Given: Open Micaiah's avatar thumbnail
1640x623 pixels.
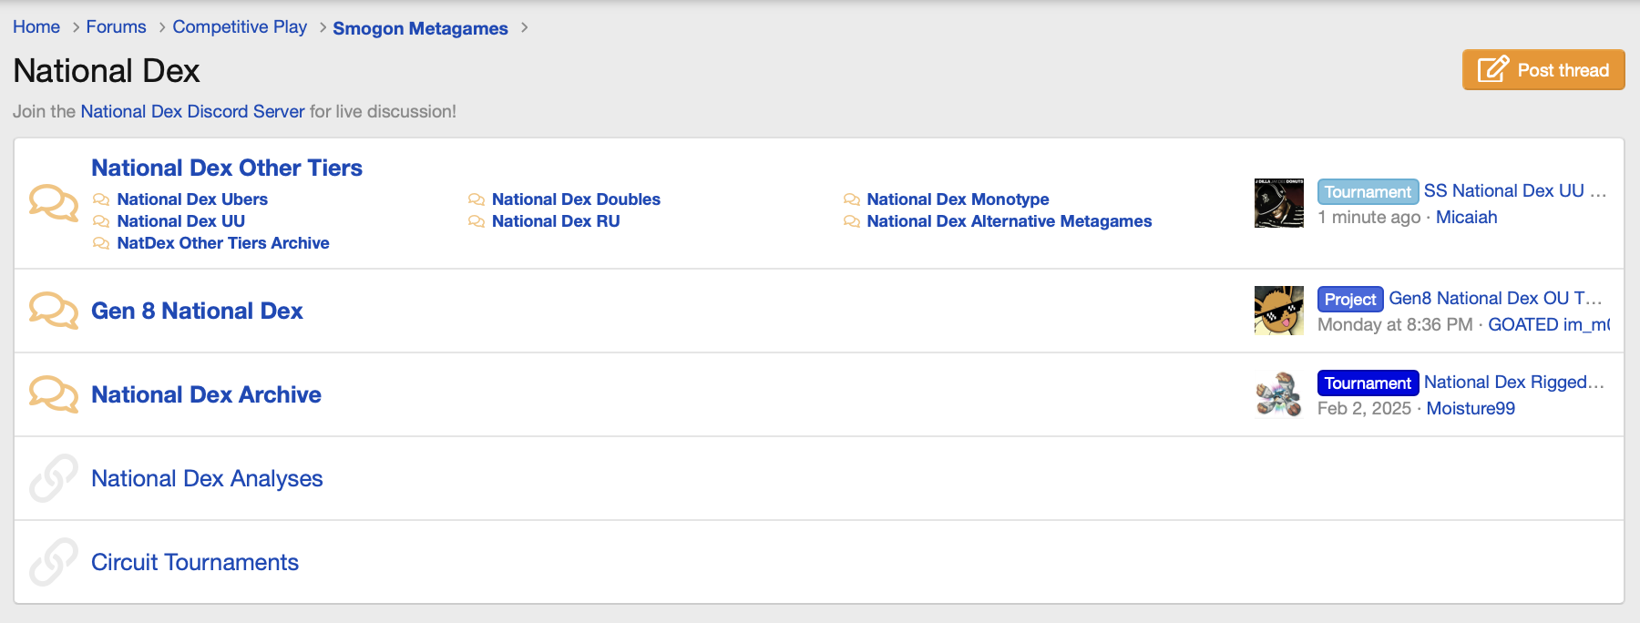Looking at the screenshot, I should 1279,203.
